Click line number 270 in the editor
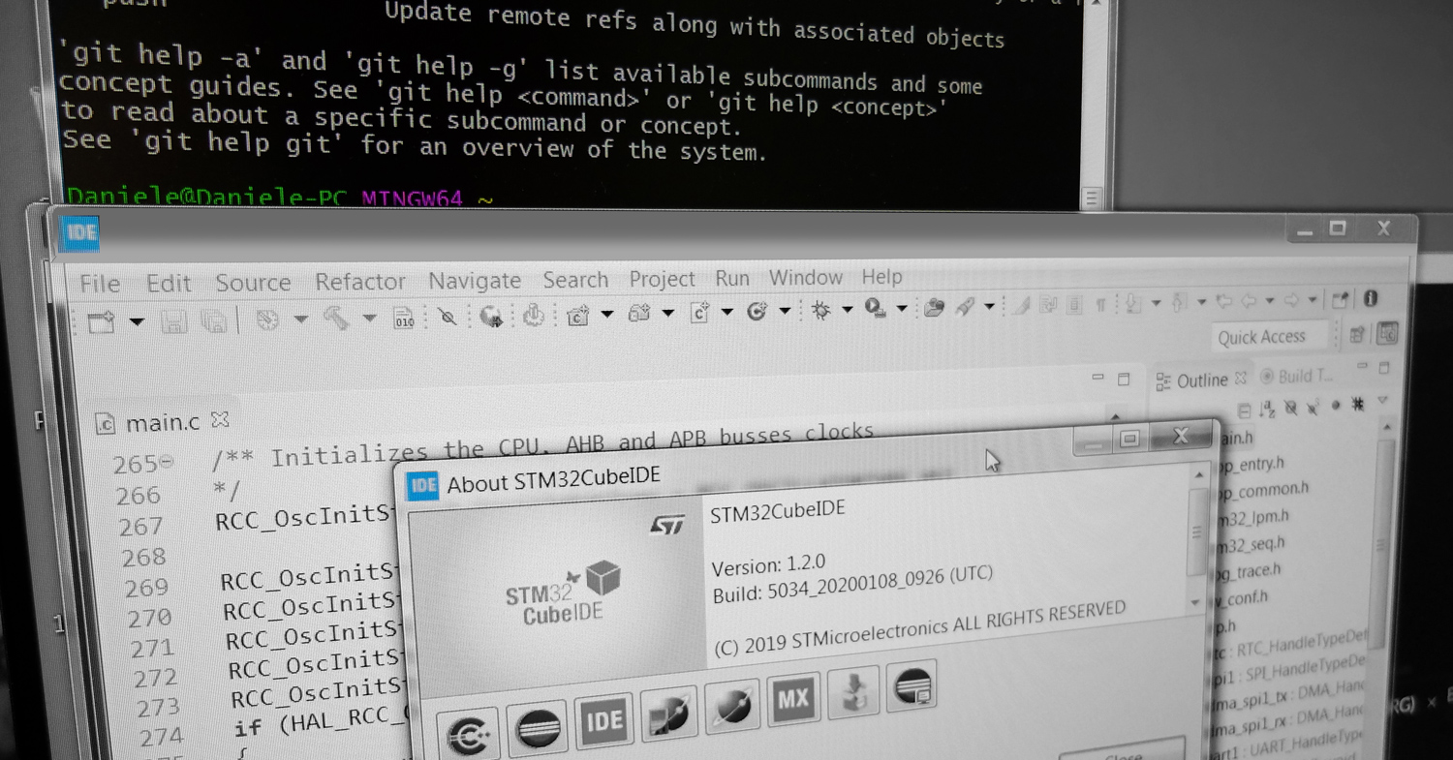The height and width of the screenshot is (760, 1453). (149, 618)
